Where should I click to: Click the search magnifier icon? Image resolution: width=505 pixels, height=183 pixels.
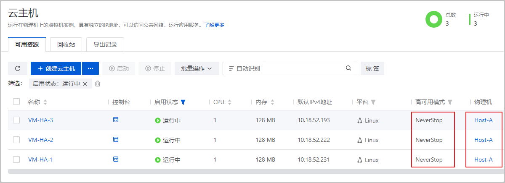(348, 68)
